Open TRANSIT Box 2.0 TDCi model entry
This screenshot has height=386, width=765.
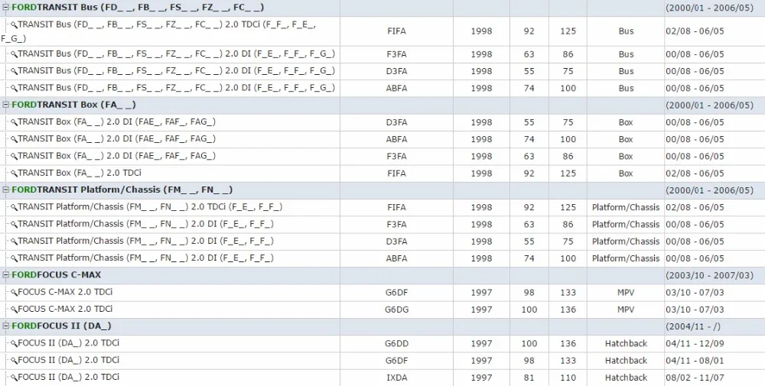[x=80, y=173]
